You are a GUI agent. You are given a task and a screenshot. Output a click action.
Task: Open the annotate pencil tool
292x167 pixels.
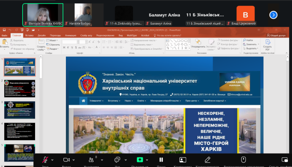207,159
